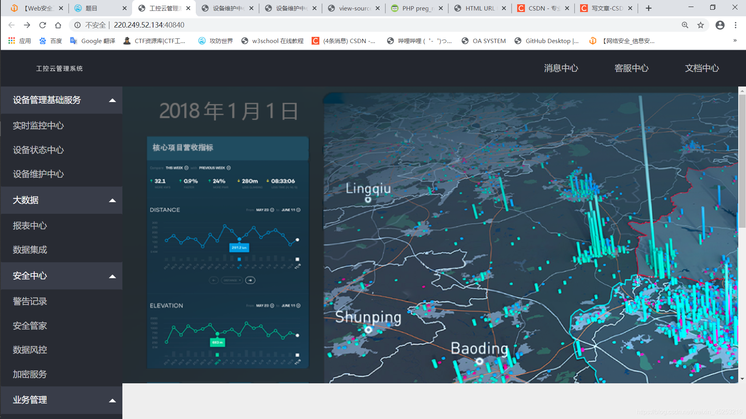This screenshot has width=746, height=419.
Task: Open 实时监控中心 in the sidebar
Action: [38, 126]
